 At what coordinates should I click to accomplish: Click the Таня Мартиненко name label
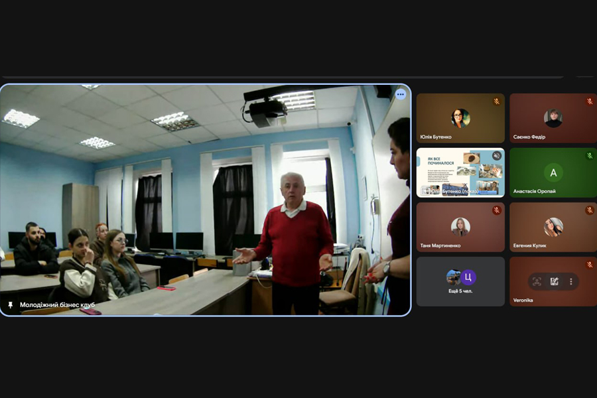pos(440,245)
